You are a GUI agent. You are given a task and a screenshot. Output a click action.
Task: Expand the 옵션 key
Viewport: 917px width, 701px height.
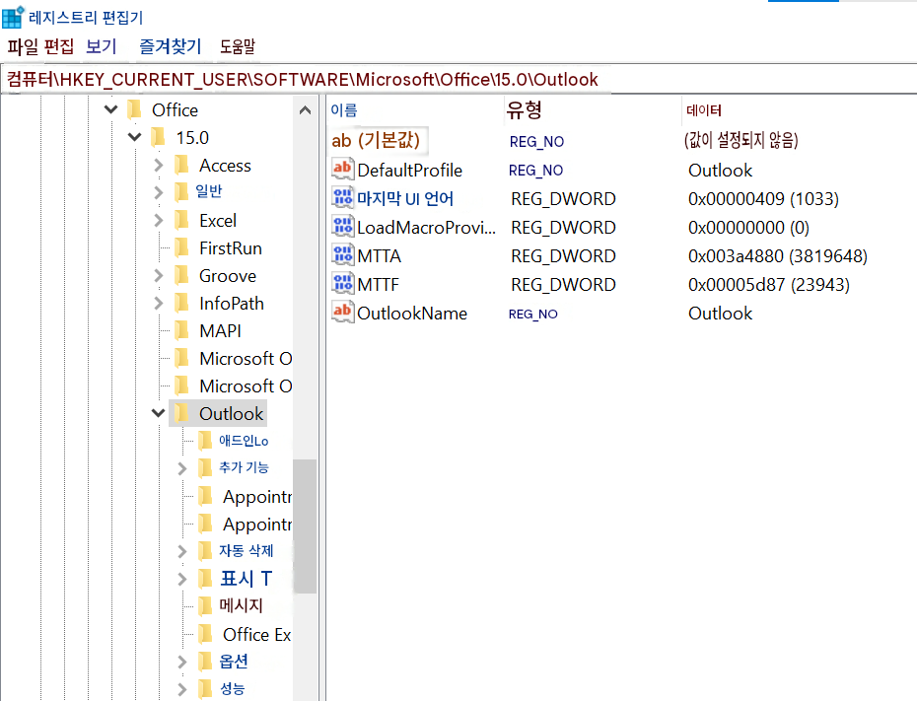tap(182, 662)
